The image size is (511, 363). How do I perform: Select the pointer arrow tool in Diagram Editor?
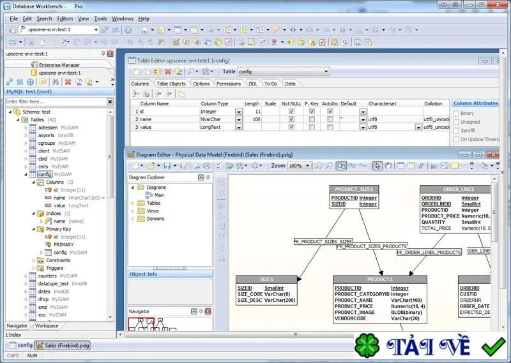pos(378,166)
